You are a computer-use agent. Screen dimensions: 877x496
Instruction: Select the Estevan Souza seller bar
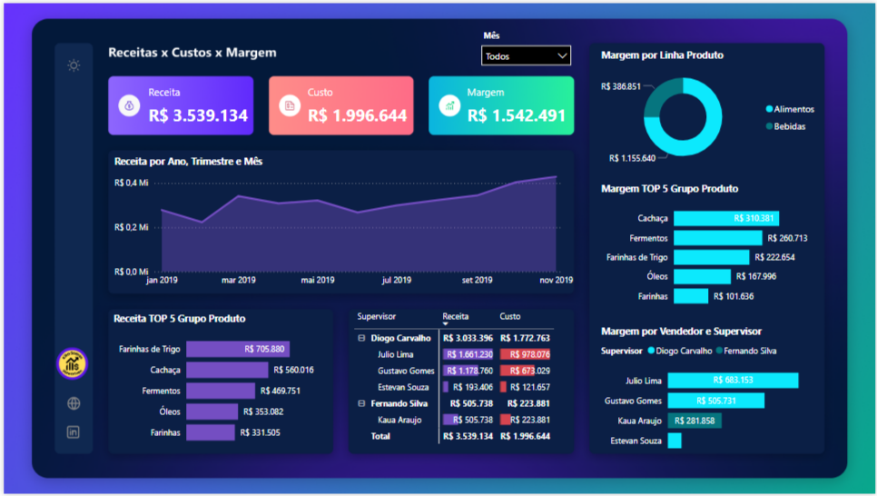pos(675,441)
